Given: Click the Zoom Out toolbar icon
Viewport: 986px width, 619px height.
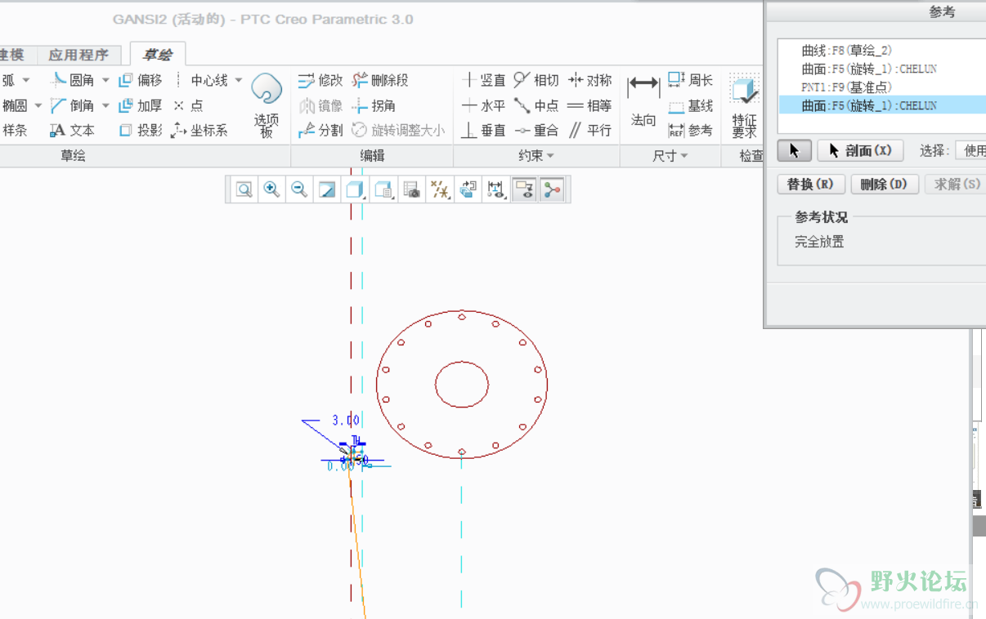Looking at the screenshot, I should tap(299, 189).
